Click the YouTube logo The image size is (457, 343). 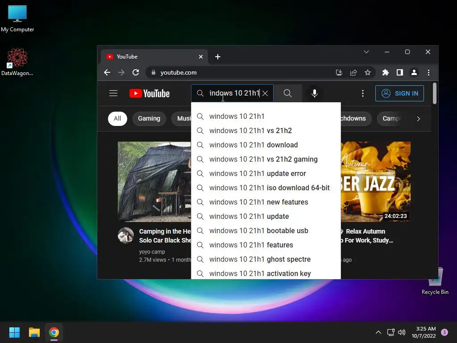click(149, 93)
